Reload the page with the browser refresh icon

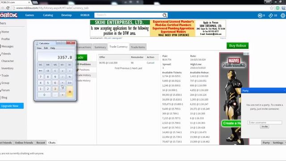8,8
